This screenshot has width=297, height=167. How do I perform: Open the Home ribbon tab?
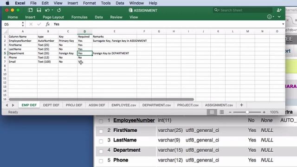pyautogui.click(x=13, y=17)
